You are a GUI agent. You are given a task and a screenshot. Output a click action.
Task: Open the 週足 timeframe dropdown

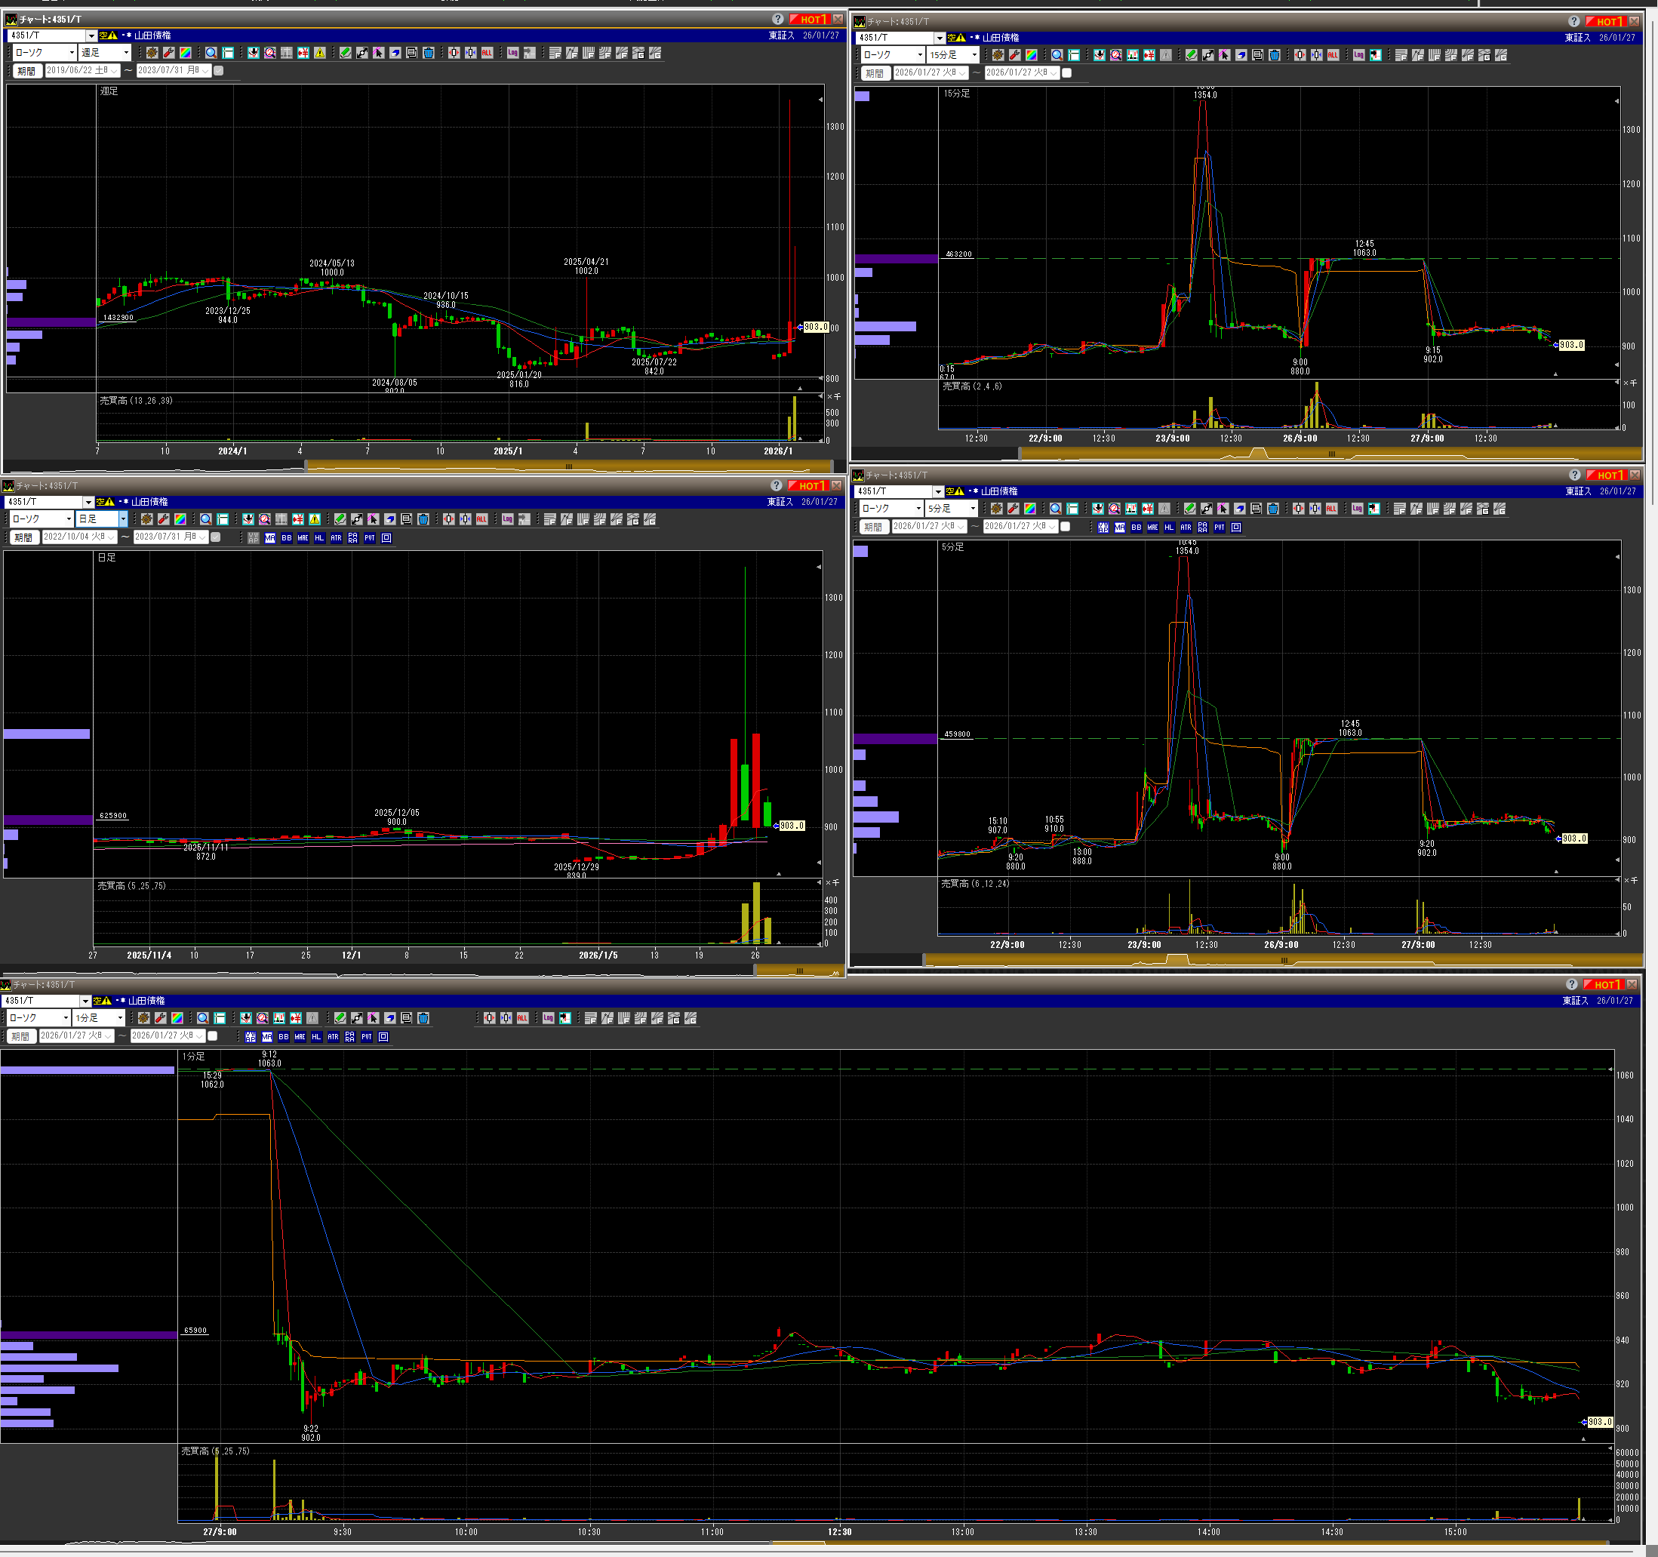126,53
